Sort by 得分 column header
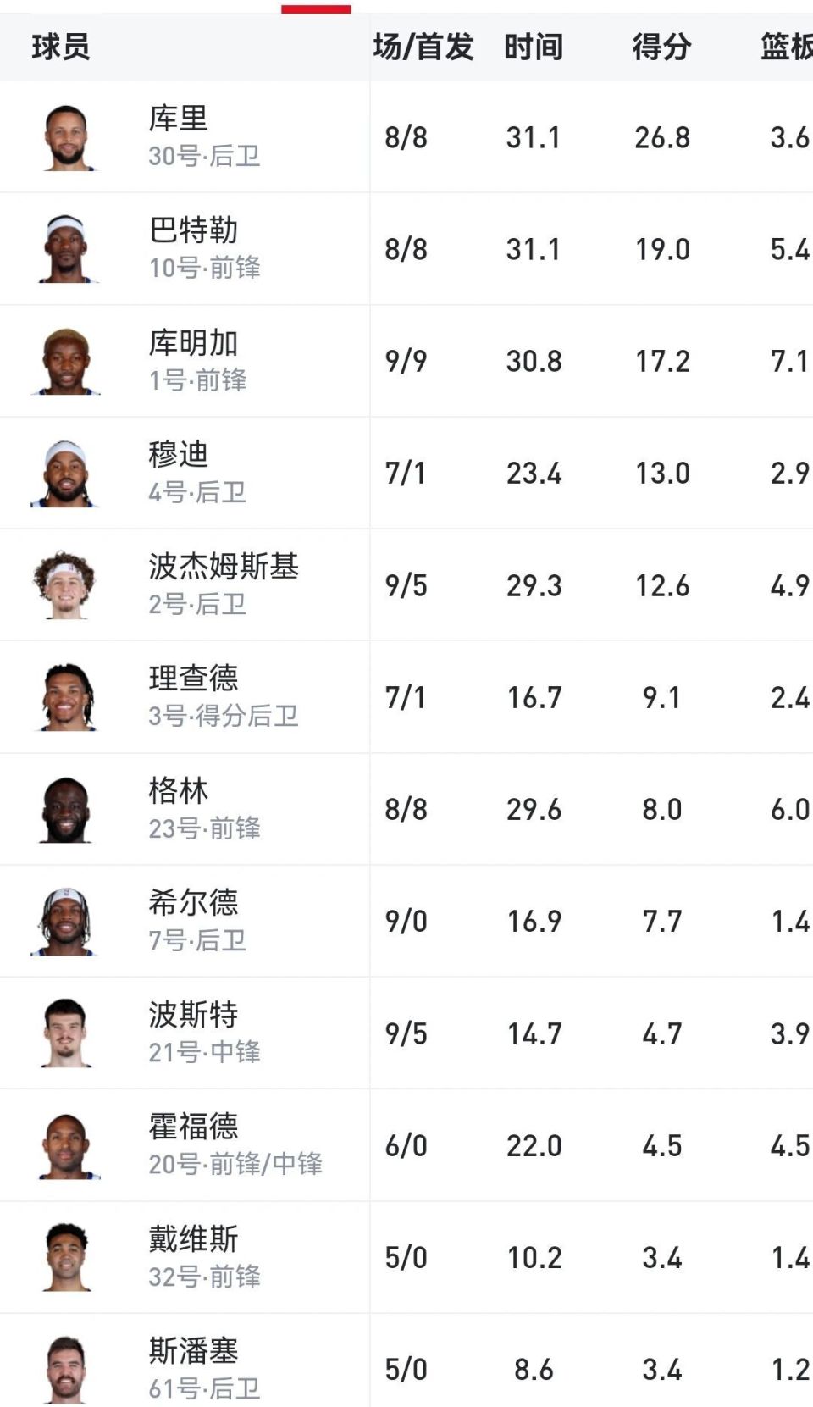Viewport: 813px width, 1407px height. (661, 47)
